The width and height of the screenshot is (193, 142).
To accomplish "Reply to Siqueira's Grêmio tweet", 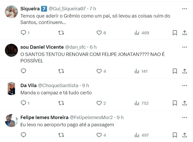I will click(x=24, y=33).
